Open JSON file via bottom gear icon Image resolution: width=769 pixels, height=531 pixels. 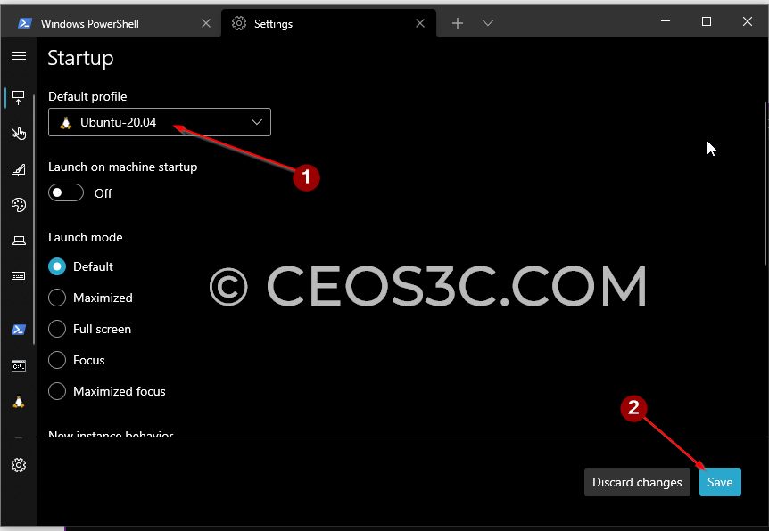click(x=19, y=465)
